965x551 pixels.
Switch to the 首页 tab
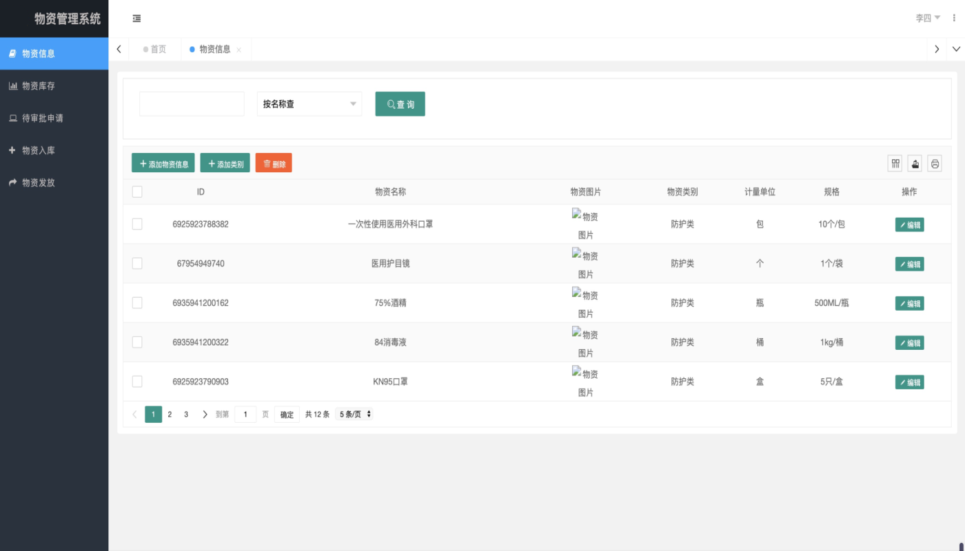[155, 50]
